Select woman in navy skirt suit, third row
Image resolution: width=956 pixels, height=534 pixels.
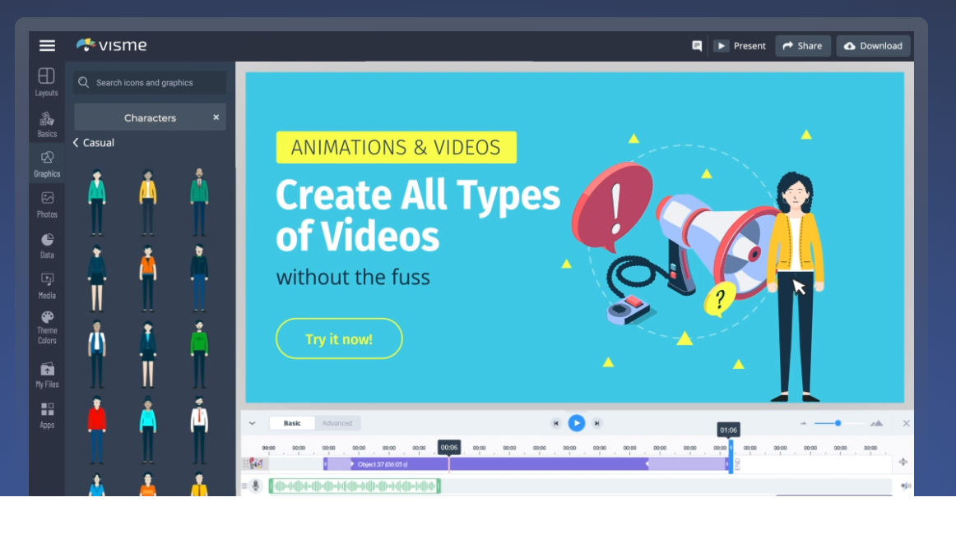pos(147,354)
